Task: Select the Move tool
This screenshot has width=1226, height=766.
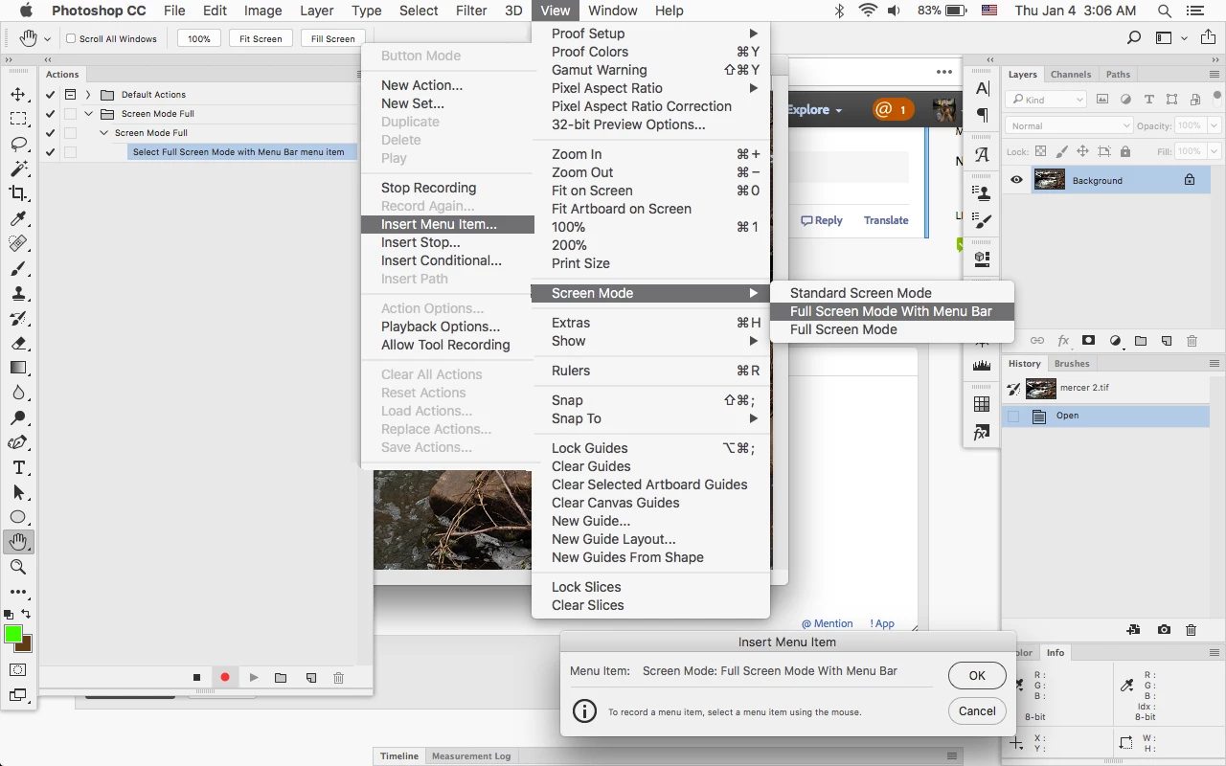Action: (18, 94)
